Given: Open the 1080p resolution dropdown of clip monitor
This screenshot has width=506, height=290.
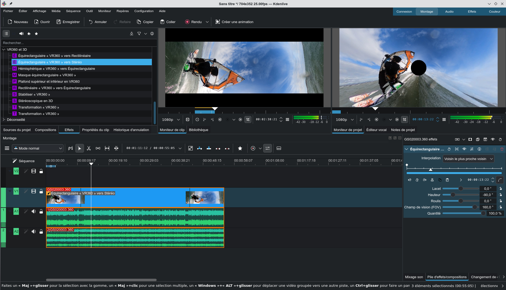Looking at the screenshot, I should tap(170, 119).
